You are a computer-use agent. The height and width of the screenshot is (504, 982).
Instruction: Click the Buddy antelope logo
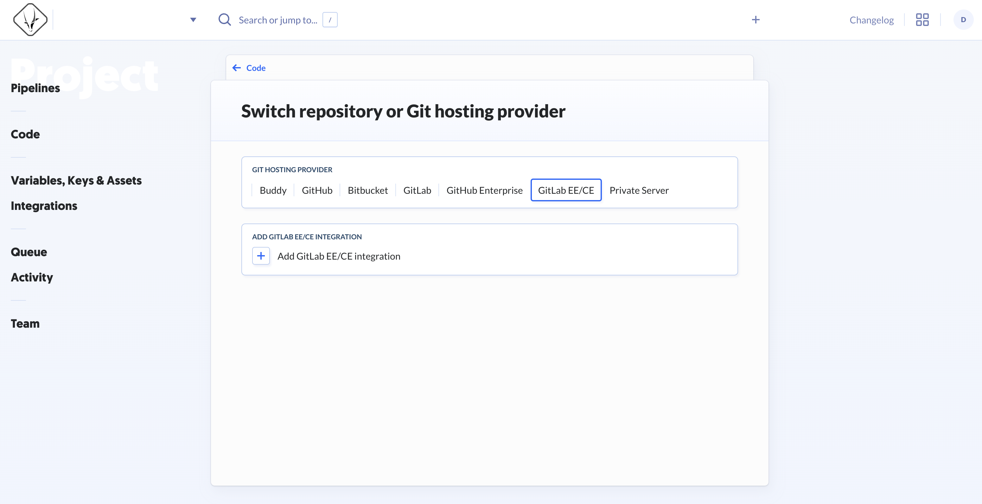30,20
